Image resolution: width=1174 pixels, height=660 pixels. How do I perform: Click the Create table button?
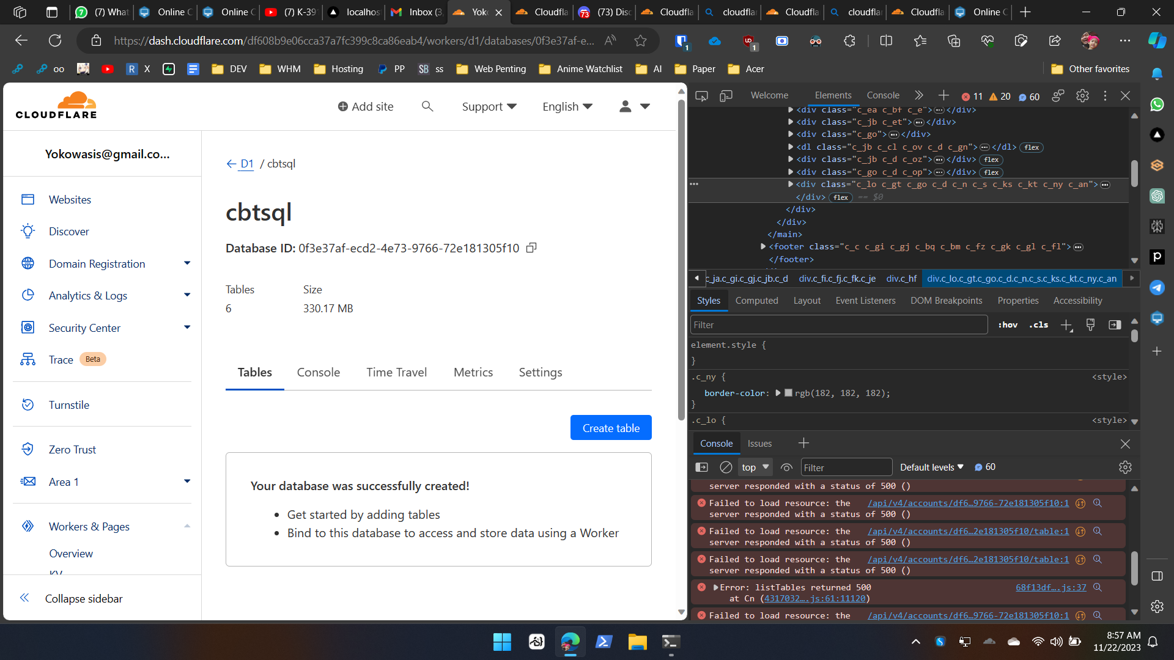pyautogui.click(x=610, y=428)
